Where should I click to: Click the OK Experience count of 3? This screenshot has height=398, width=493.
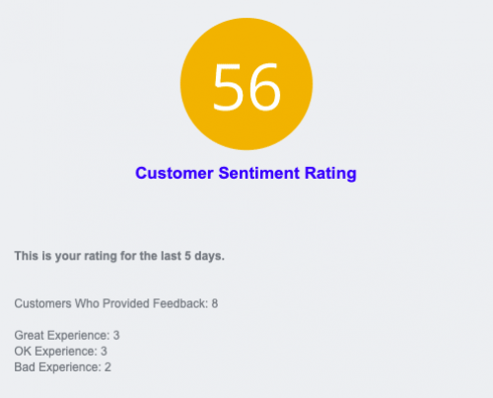(x=104, y=352)
